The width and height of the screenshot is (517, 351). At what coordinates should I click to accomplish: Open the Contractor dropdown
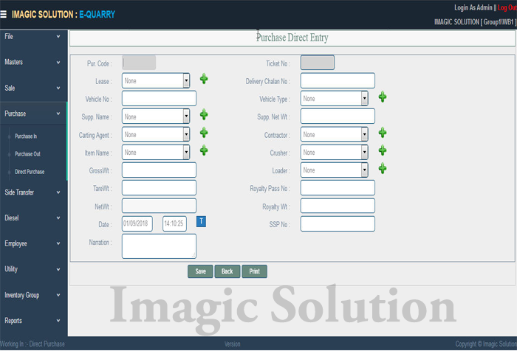335,134
